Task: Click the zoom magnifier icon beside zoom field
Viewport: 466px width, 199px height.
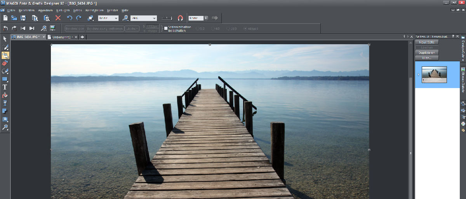Action: (x=125, y=18)
